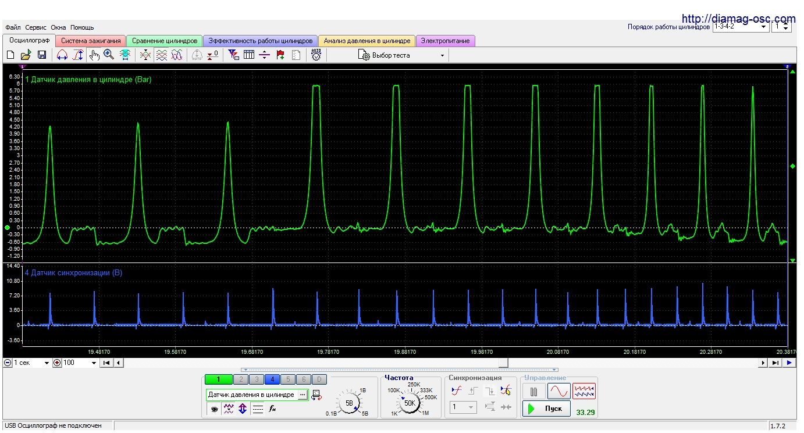Toggle channel 5 button
804x433 pixels.
pyautogui.click(x=287, y=379)
